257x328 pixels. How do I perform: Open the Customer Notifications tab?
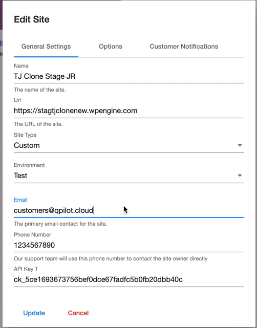(184, 47)
